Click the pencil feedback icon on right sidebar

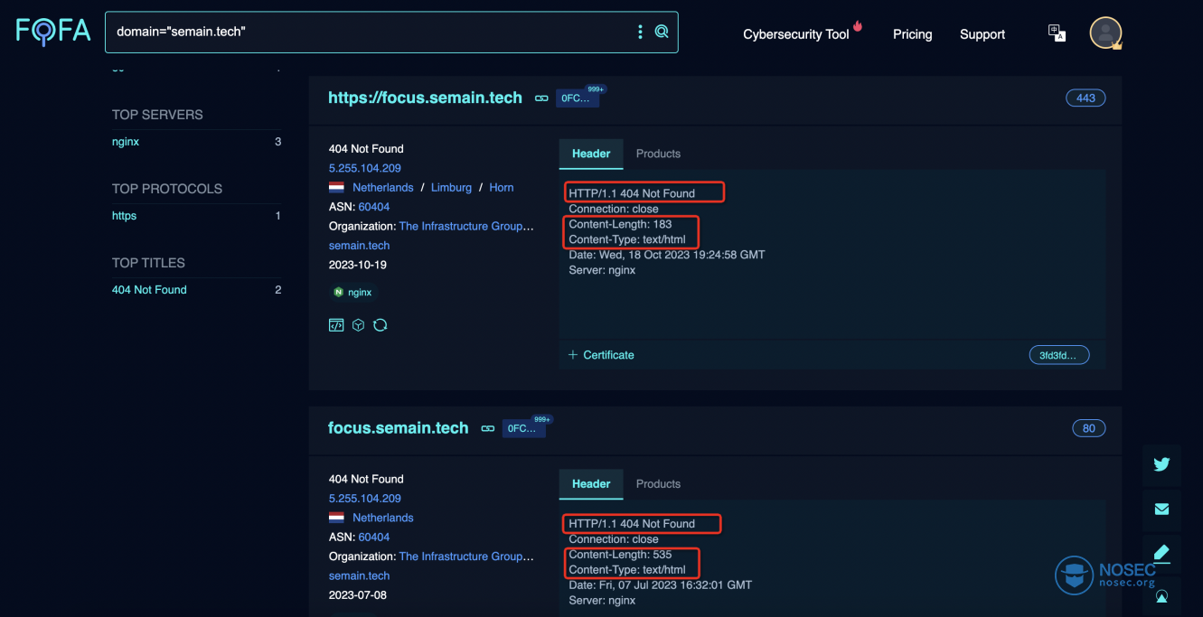pyautogui.click(x=1161, y=553)
